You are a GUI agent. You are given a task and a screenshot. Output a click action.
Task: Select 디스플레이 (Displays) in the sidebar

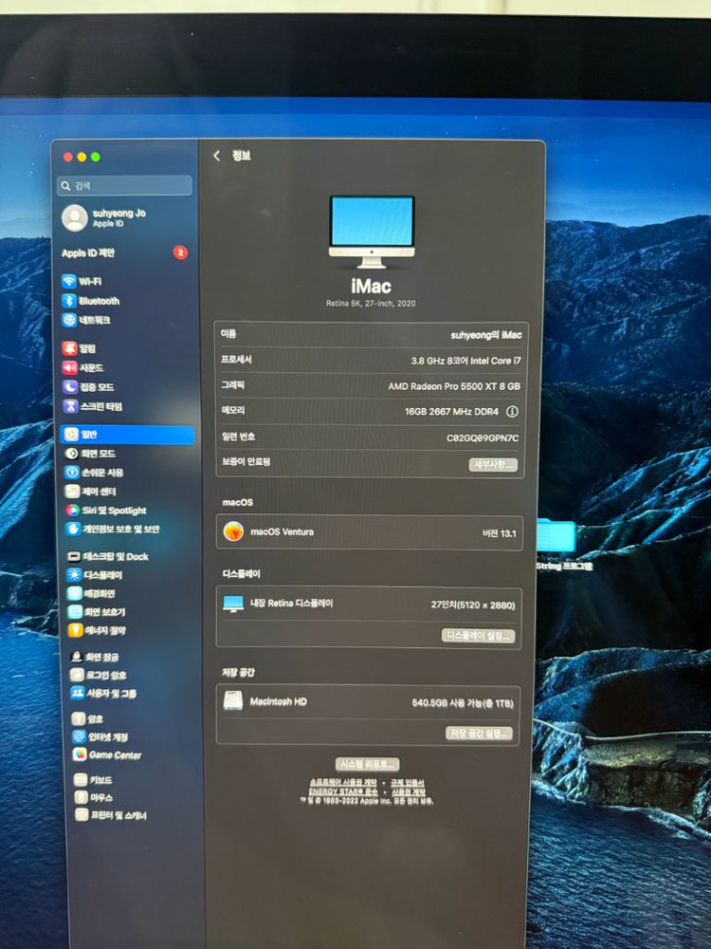pyautogui.click(x=102, y=575)
